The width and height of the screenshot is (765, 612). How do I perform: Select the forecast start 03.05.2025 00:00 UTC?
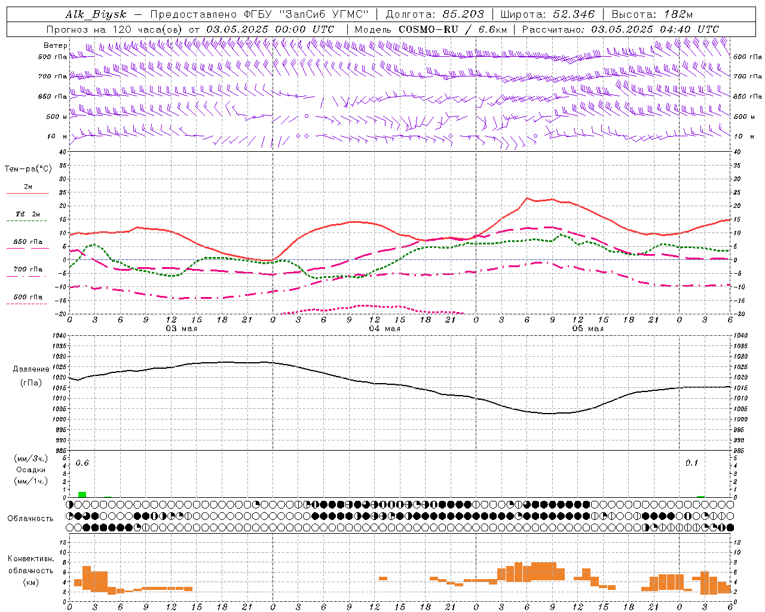pos(270,29)
